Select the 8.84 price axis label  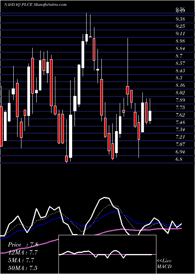point(180,48)
